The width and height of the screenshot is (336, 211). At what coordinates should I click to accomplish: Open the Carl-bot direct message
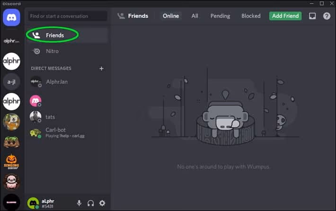(x=67, y=133)
